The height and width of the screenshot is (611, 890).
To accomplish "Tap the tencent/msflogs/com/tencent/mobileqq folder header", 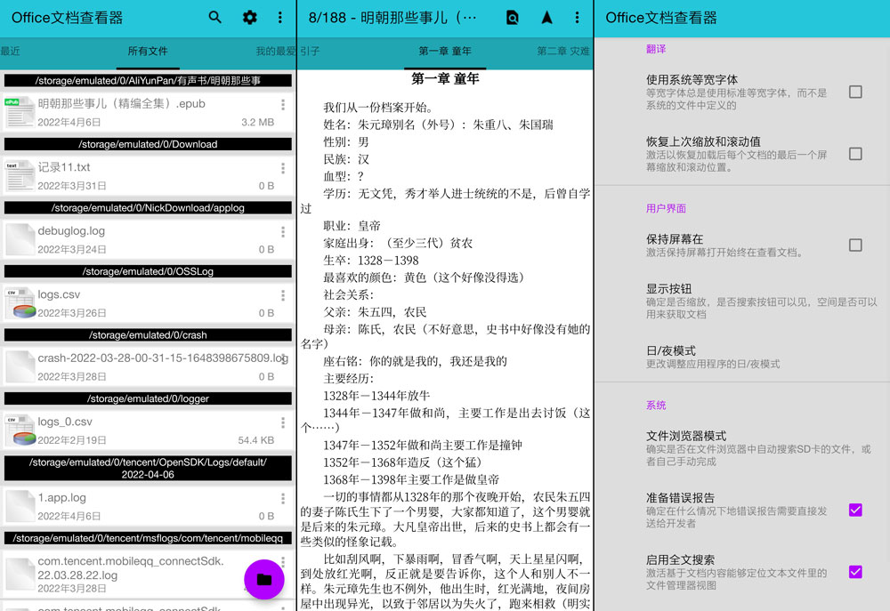I will [x=148, y=538].
